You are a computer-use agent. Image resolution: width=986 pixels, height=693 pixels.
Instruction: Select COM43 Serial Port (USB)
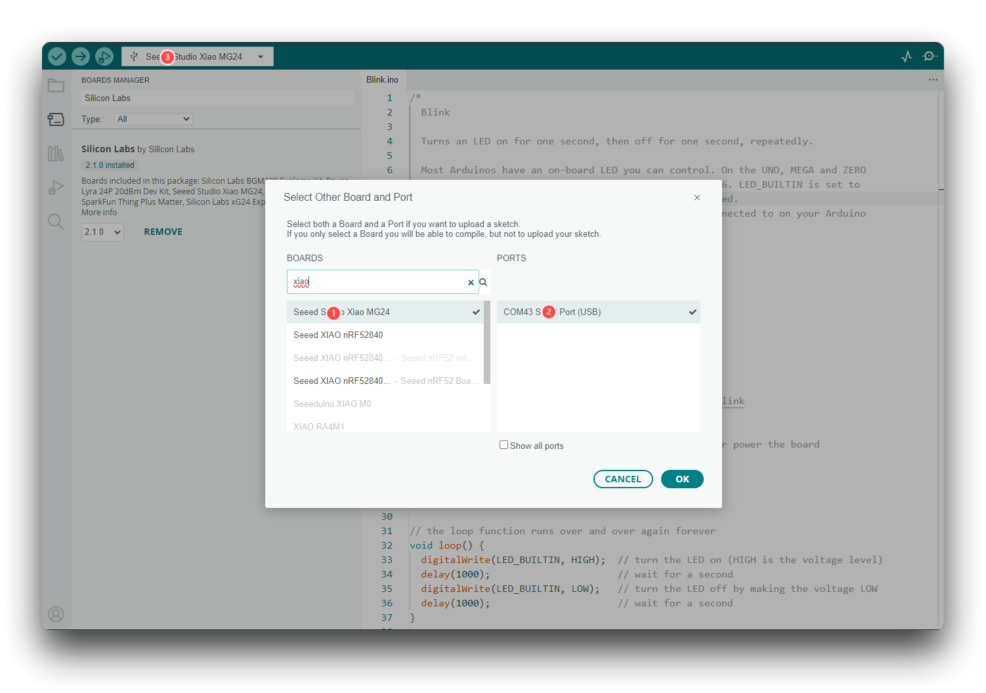pyautogui.click(x=599, y=312)
